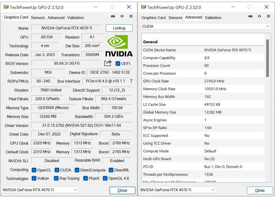Click the Bandwidth value 504.2 GB/s
This screenshot has width=275, height=198.
[114, 116]
